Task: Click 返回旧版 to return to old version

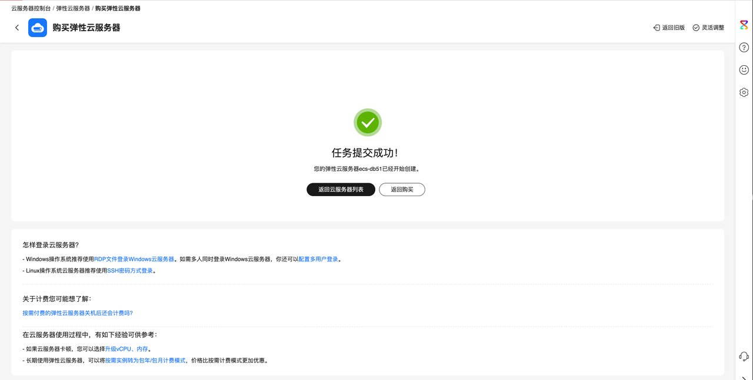Action: click(669, 28)
